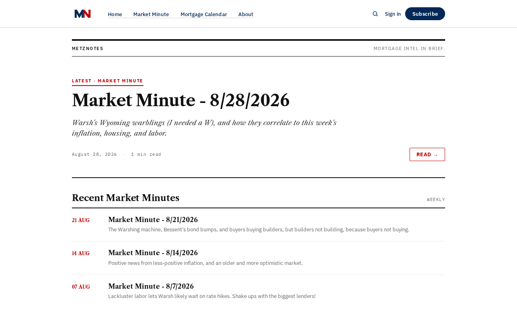This screenshot has height=323, width=517.
Task: Open Market Minute - 8/7/2026 article
Action: click(151, 286)
